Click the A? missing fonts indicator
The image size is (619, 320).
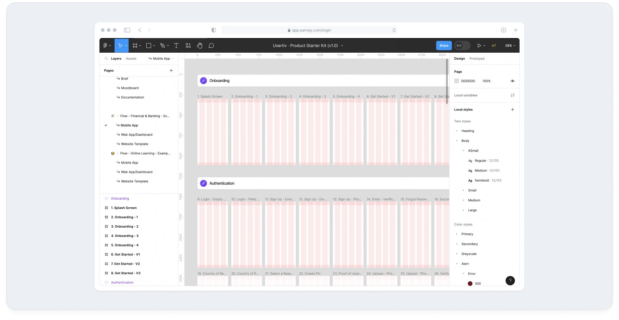pyautogui.click(x=494, y=45)
